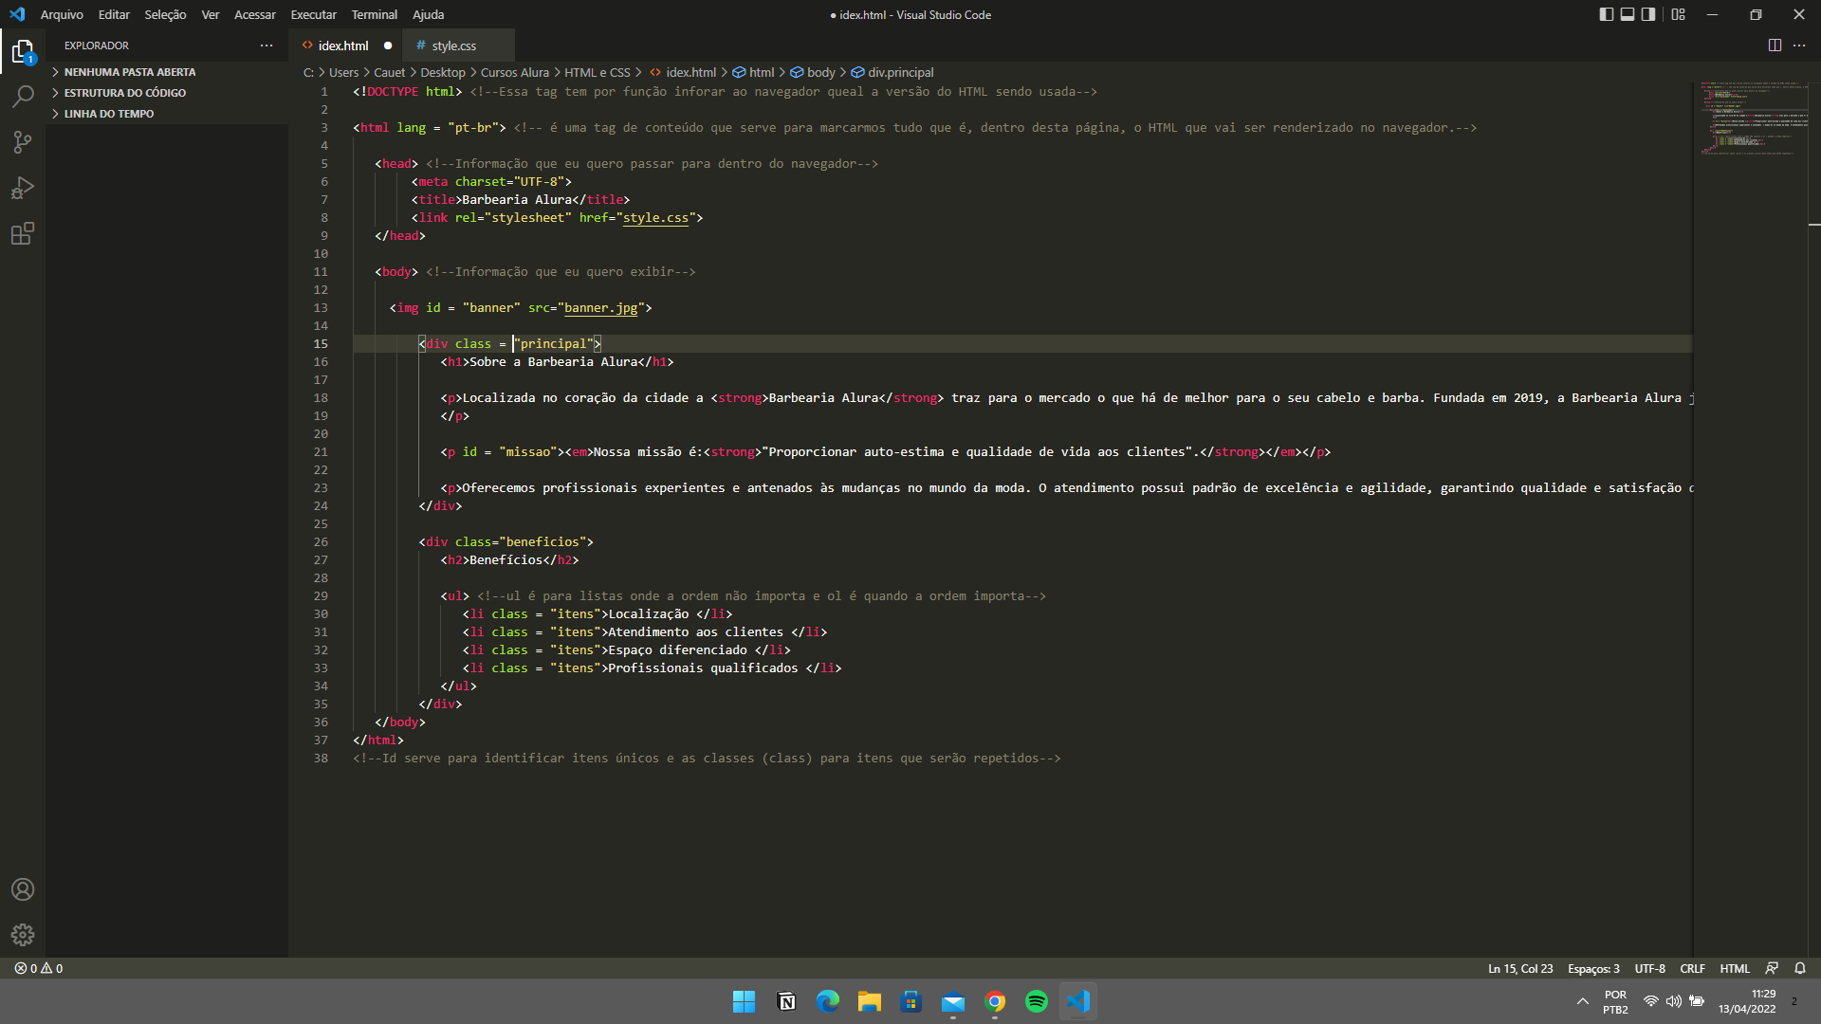The width and height of the screenshot is (1821, 1024).
Task: Open Google Chrome from taskbar
Action: (x=995, y=1001)
